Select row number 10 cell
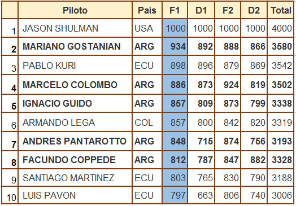This screenshot has height=206, width=296. 10,195
